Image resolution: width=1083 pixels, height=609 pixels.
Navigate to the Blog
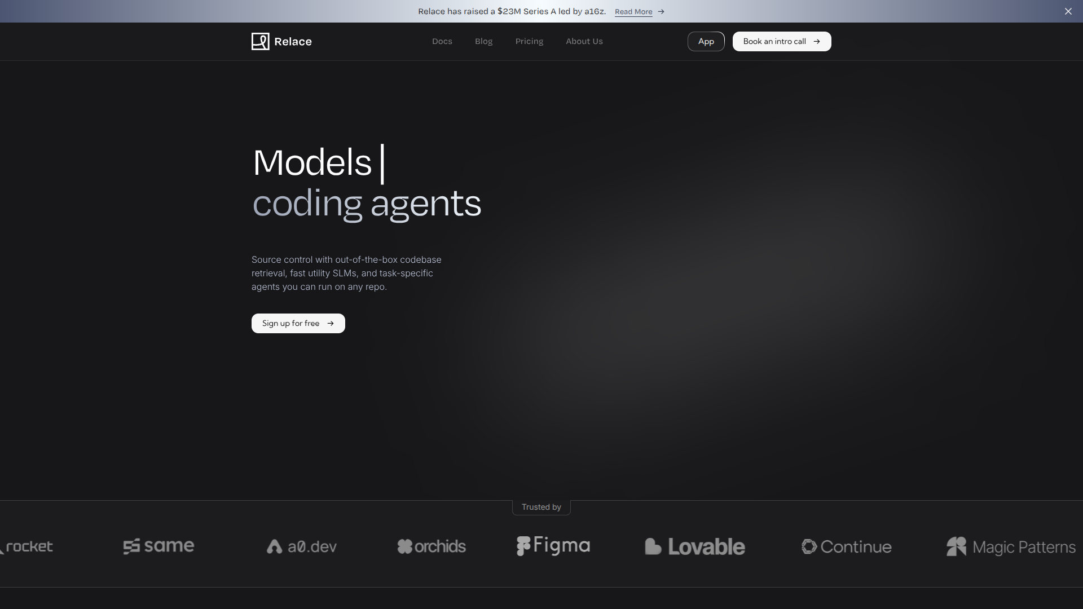[483, 41]
